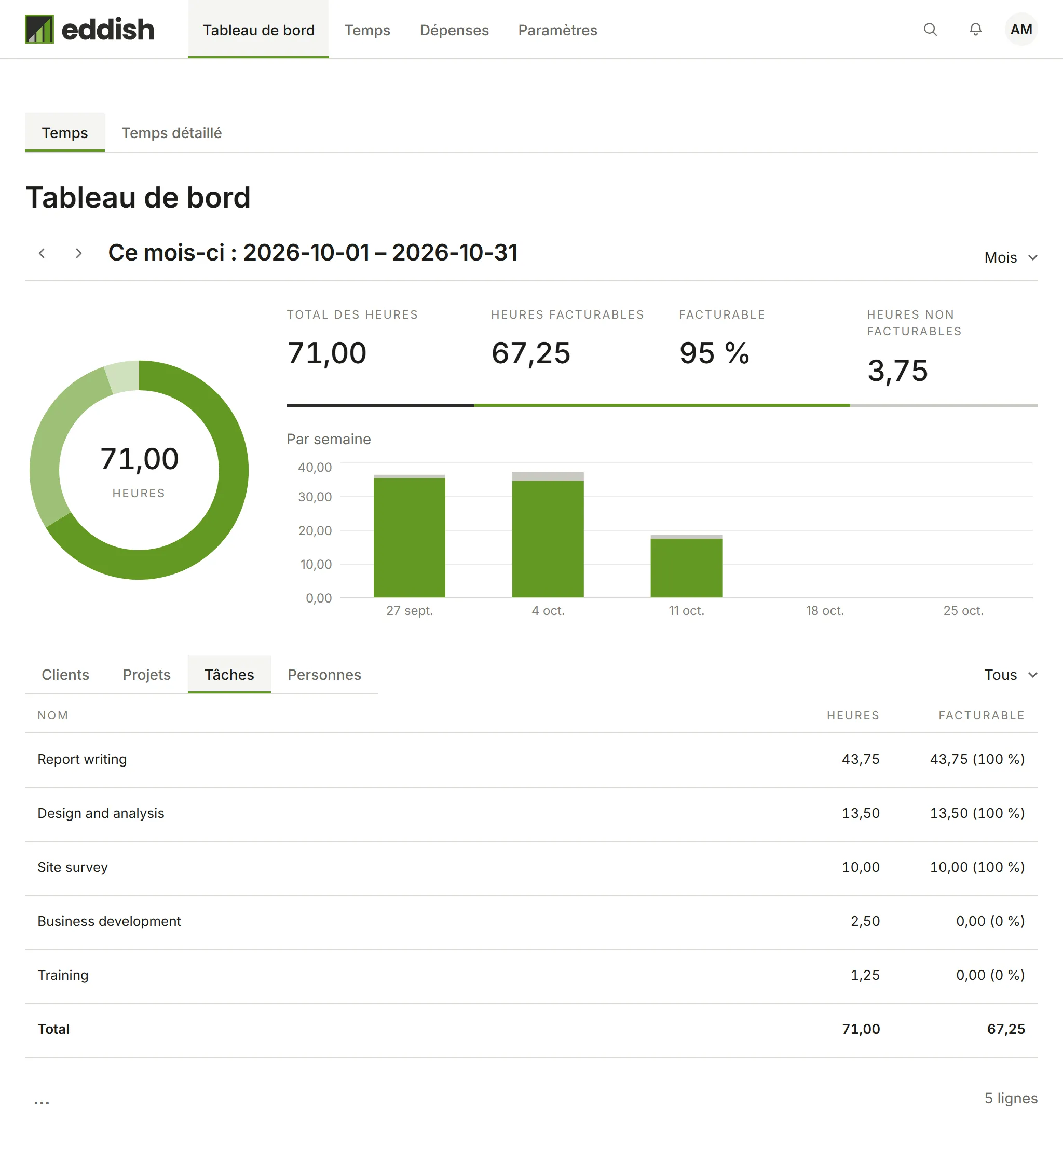The width and height of the screenshot is (1063, 1176).
Task: Go to previous month arrow
Action: point(42,253)
